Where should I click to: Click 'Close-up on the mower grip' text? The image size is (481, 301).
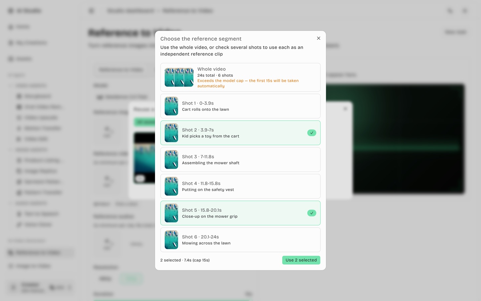(x=210, y=216)
